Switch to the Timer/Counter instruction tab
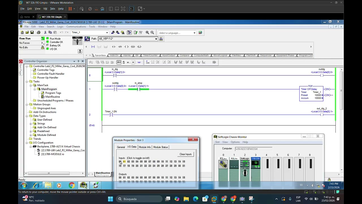 click(150, 55)
